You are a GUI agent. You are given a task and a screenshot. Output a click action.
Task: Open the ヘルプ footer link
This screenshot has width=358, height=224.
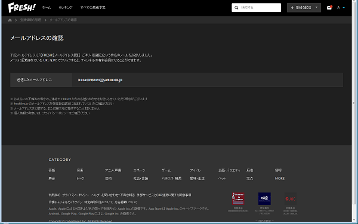click(95, 195)
